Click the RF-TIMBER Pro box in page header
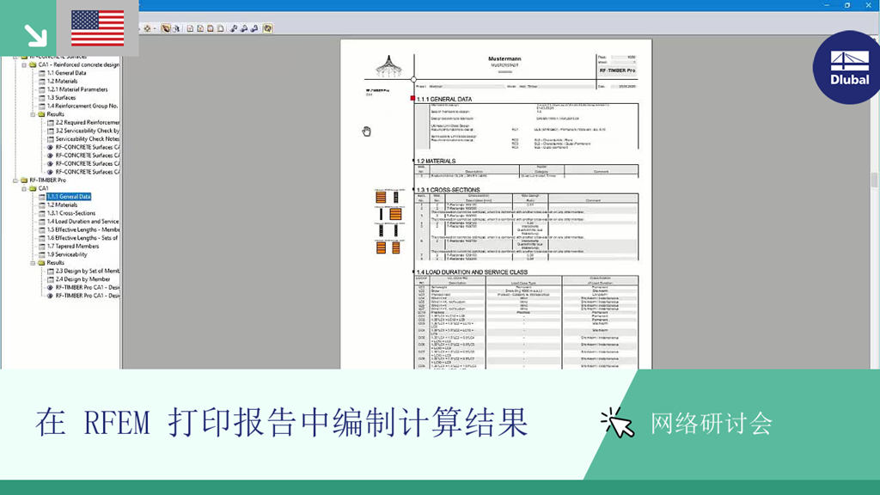Image resolution: width=880 pixels, height=495 pixels. tap(617, 70)
